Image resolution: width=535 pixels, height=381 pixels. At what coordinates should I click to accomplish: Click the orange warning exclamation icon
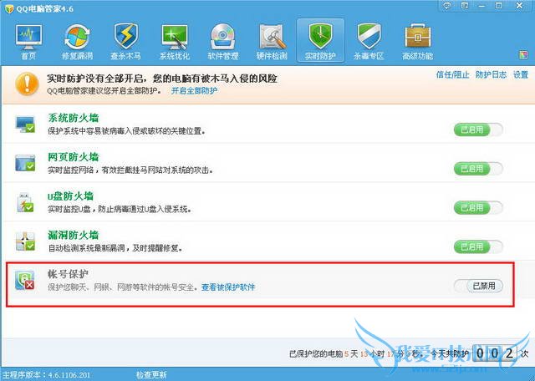click(x=27, y=84)
